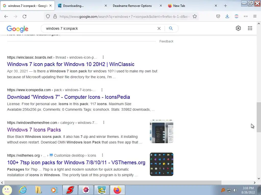261x195 pixels.
Task: Go to the Google logo homepage
Action: coord(18,29)
